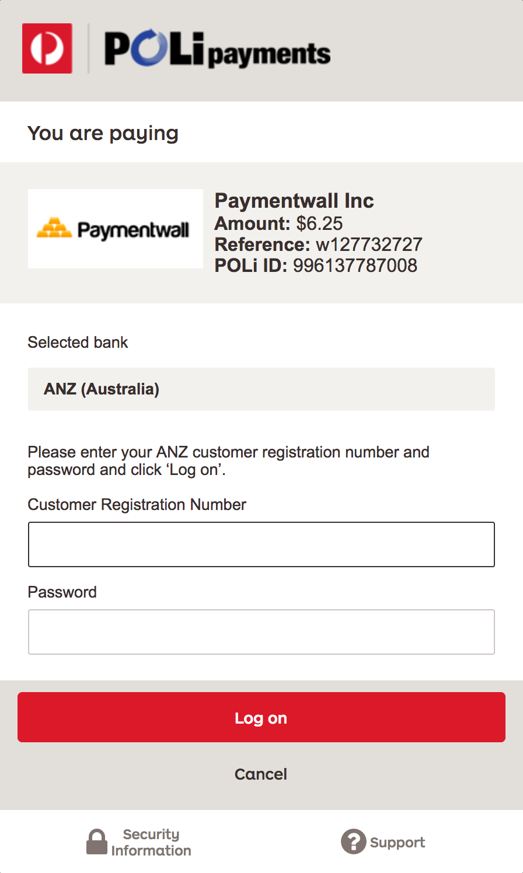Select the Paymentwall merchant logo thumbnail

116,229
